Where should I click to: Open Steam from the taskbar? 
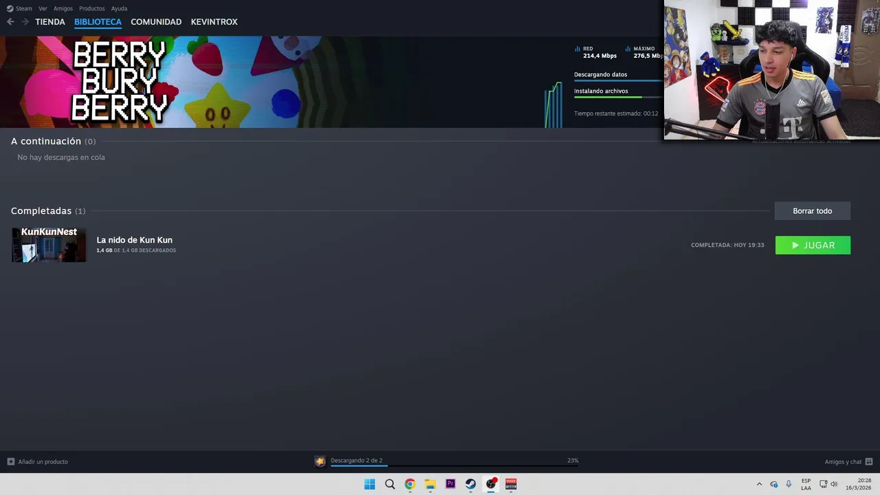click(x=470, y=484)
